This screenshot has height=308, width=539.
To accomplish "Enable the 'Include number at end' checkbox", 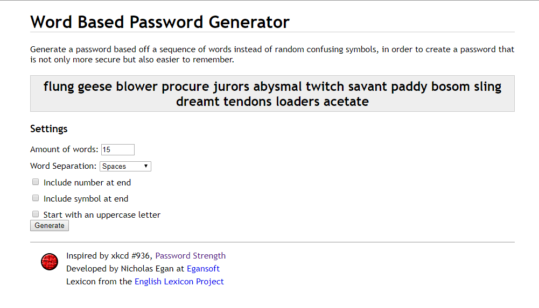I will click(36, 182).
